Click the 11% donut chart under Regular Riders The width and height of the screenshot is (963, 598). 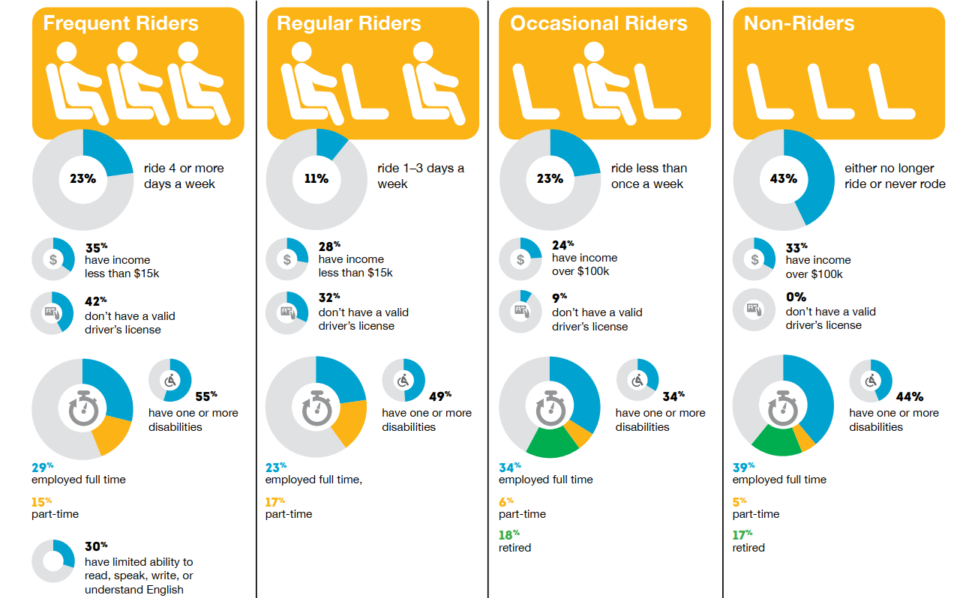coord(316,179)
